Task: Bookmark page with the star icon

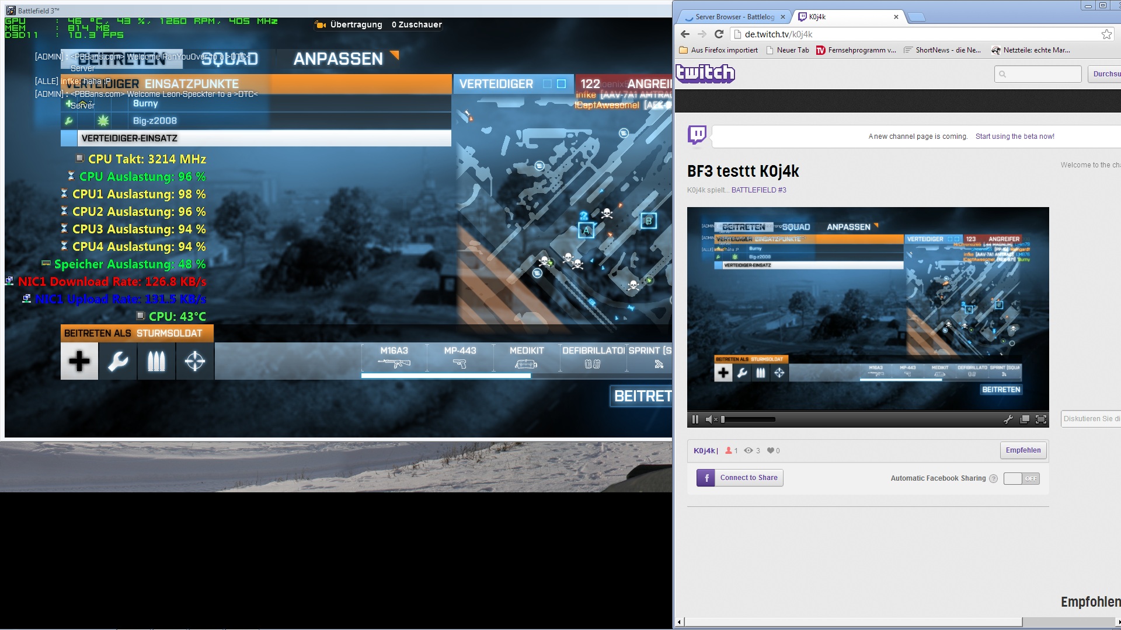Action: tap(1106, 34)
